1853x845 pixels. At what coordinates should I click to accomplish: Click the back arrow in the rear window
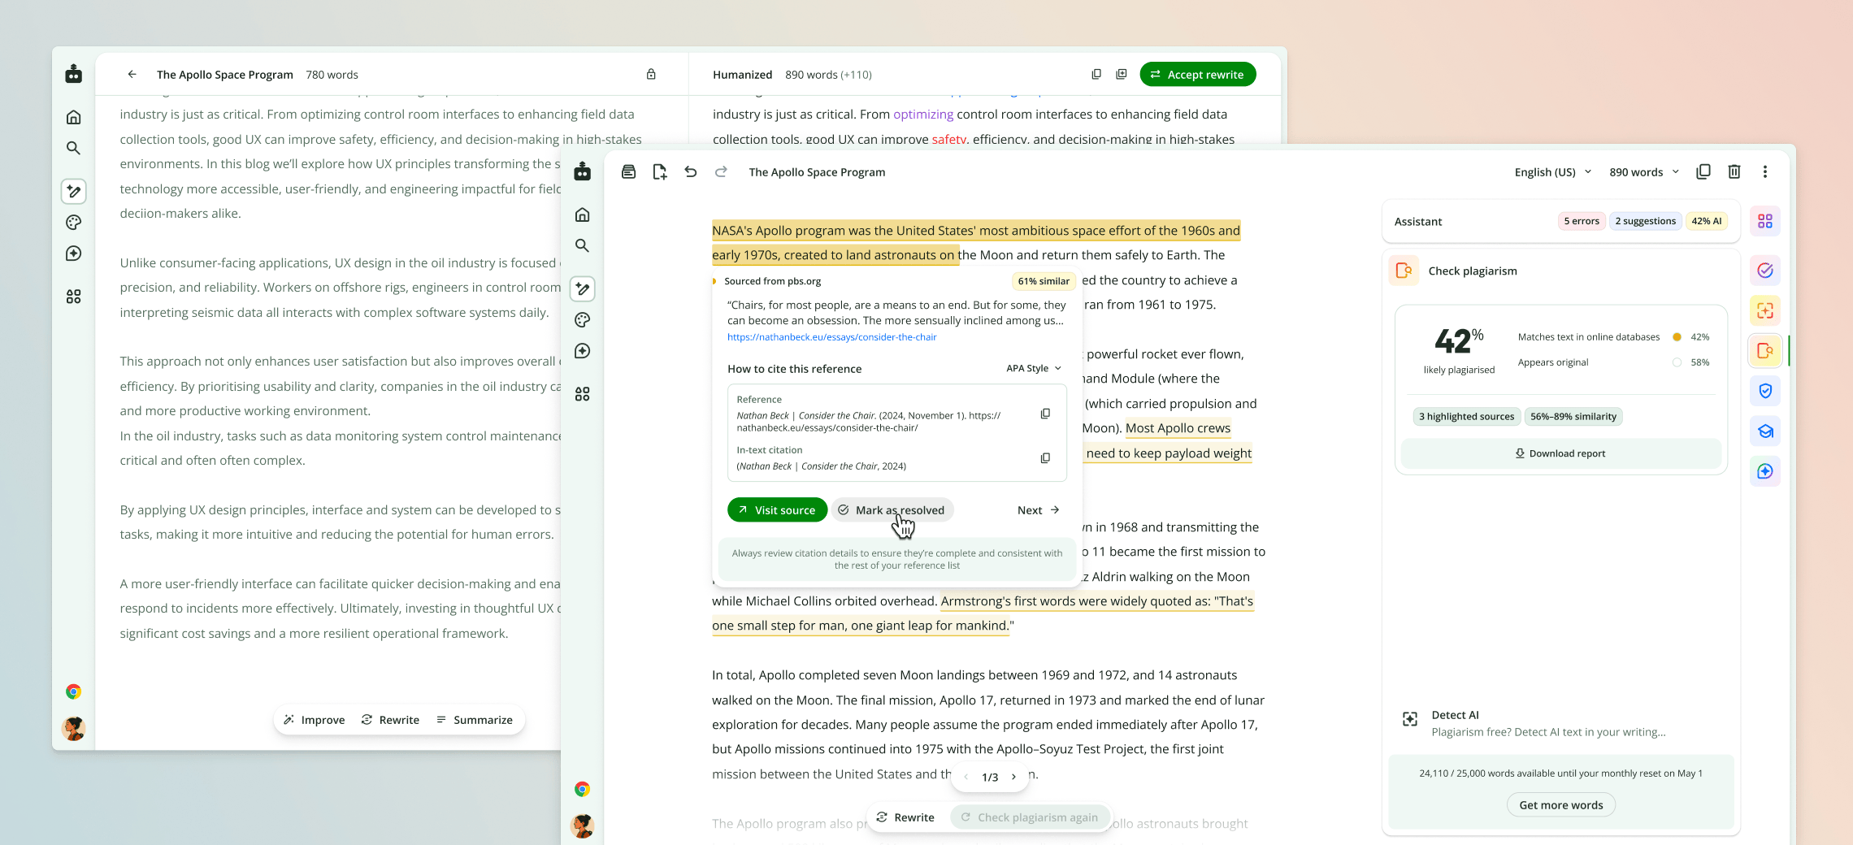[x=132, y=74]
